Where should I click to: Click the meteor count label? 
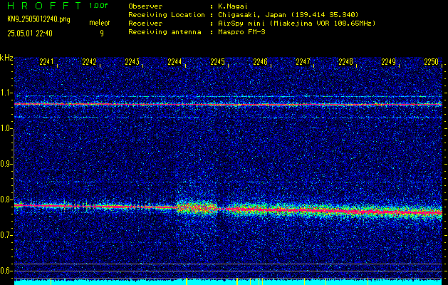click(x=100, y=23)
